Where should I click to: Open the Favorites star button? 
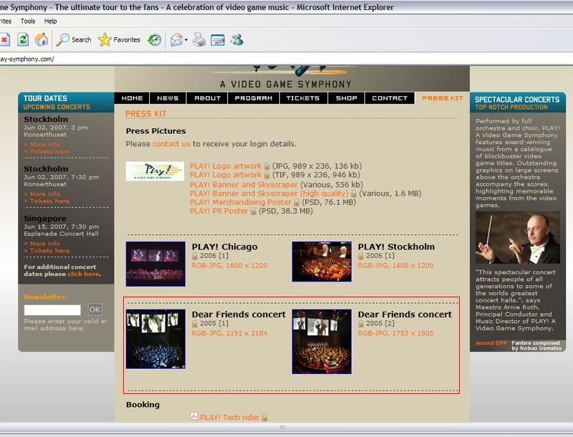pyautogui.click(x=119, y=39)
